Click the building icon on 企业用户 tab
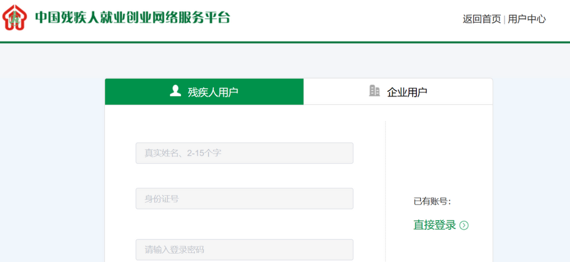 375,91
